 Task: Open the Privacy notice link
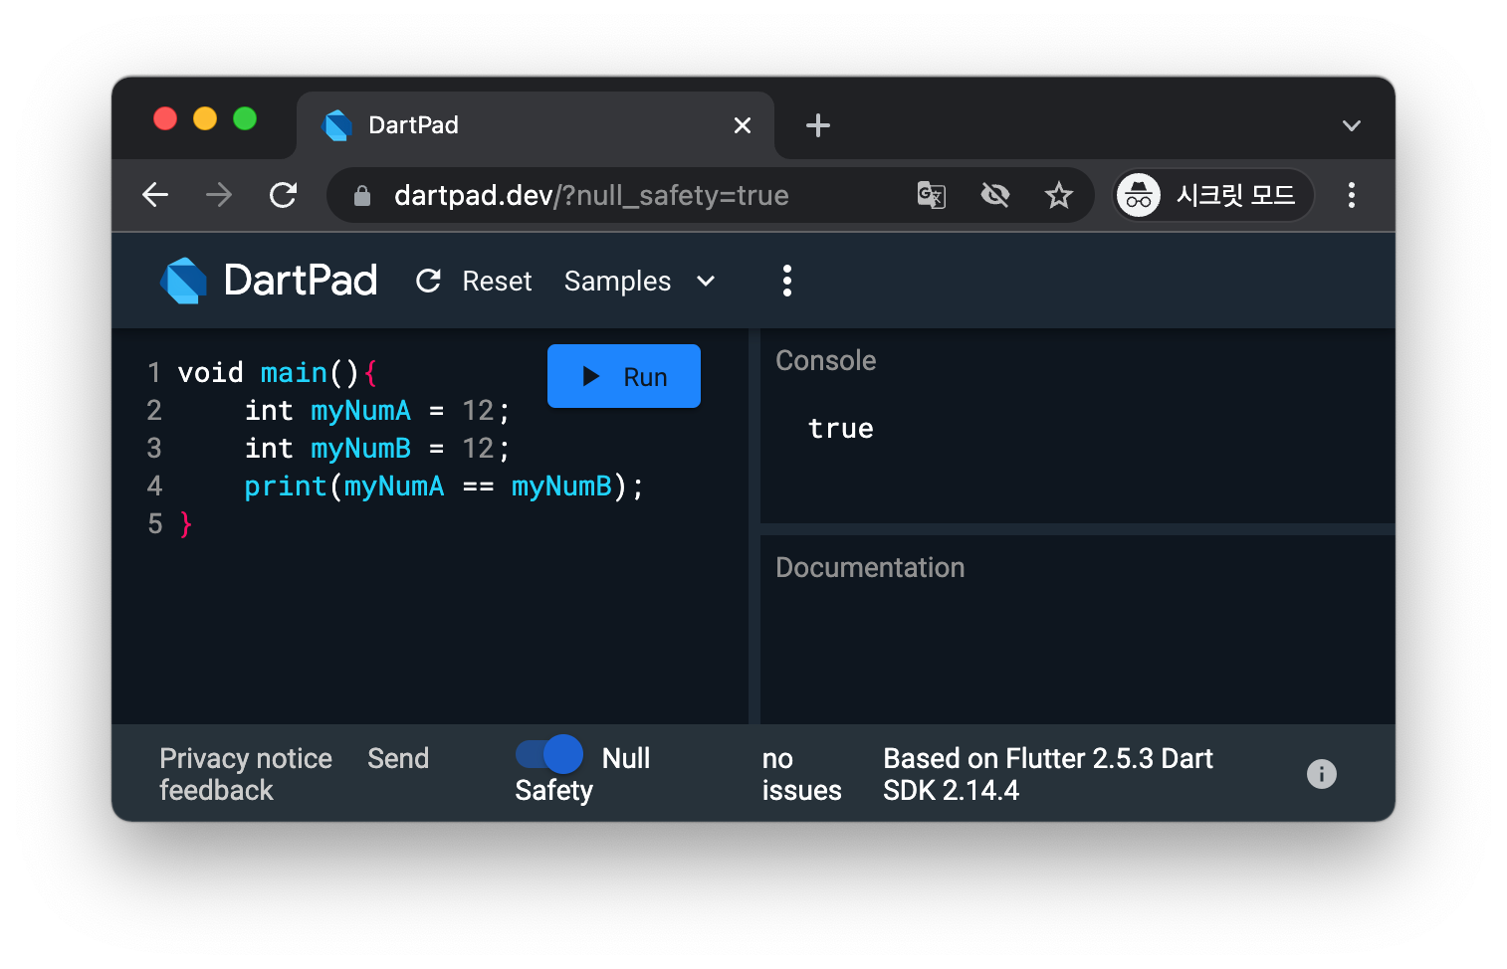tap(246, 758)
